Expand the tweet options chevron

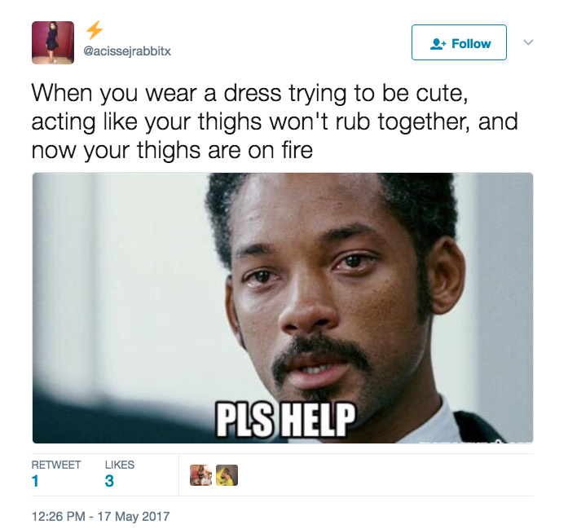click(529, 42)
